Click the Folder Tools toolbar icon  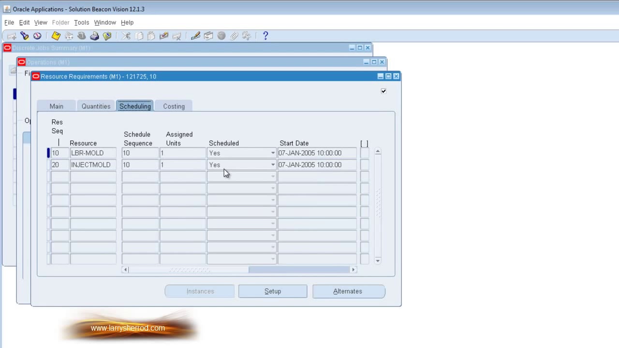point(247,36)
